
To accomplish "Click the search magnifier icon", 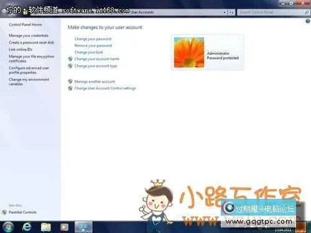I will [307, 12].
